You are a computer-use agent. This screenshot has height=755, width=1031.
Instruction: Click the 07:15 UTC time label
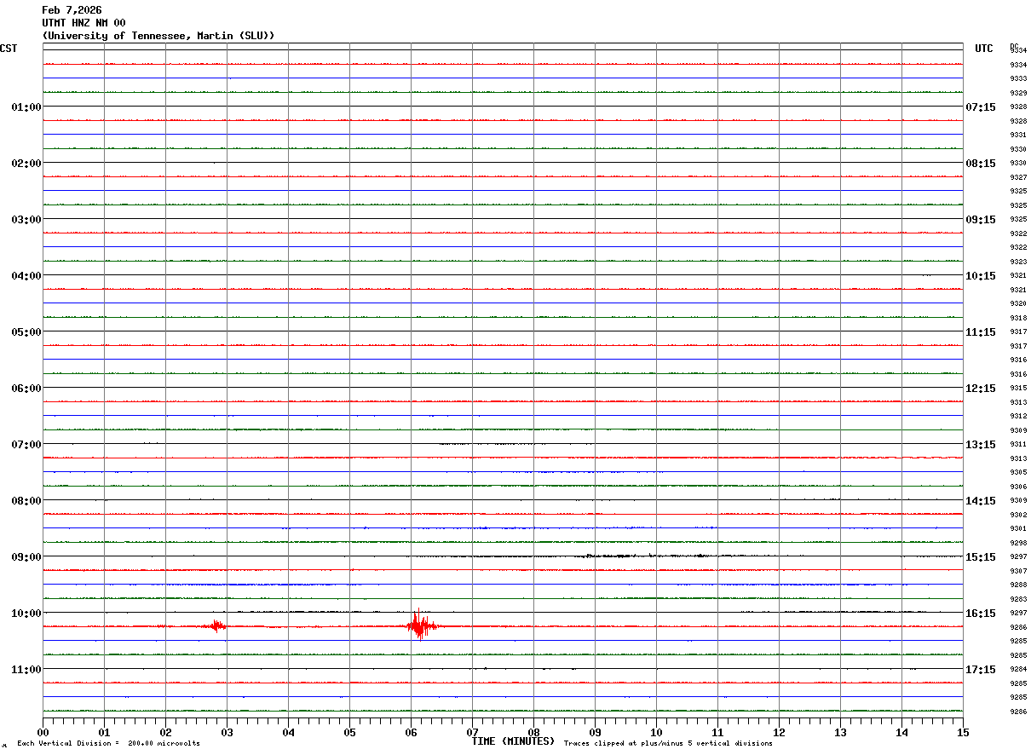[981, 107]
